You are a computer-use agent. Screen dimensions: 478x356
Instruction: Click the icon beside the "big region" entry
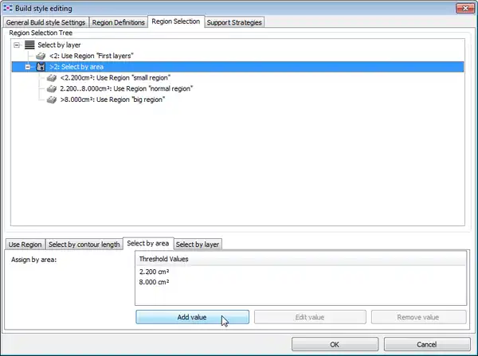pos(52,100)
